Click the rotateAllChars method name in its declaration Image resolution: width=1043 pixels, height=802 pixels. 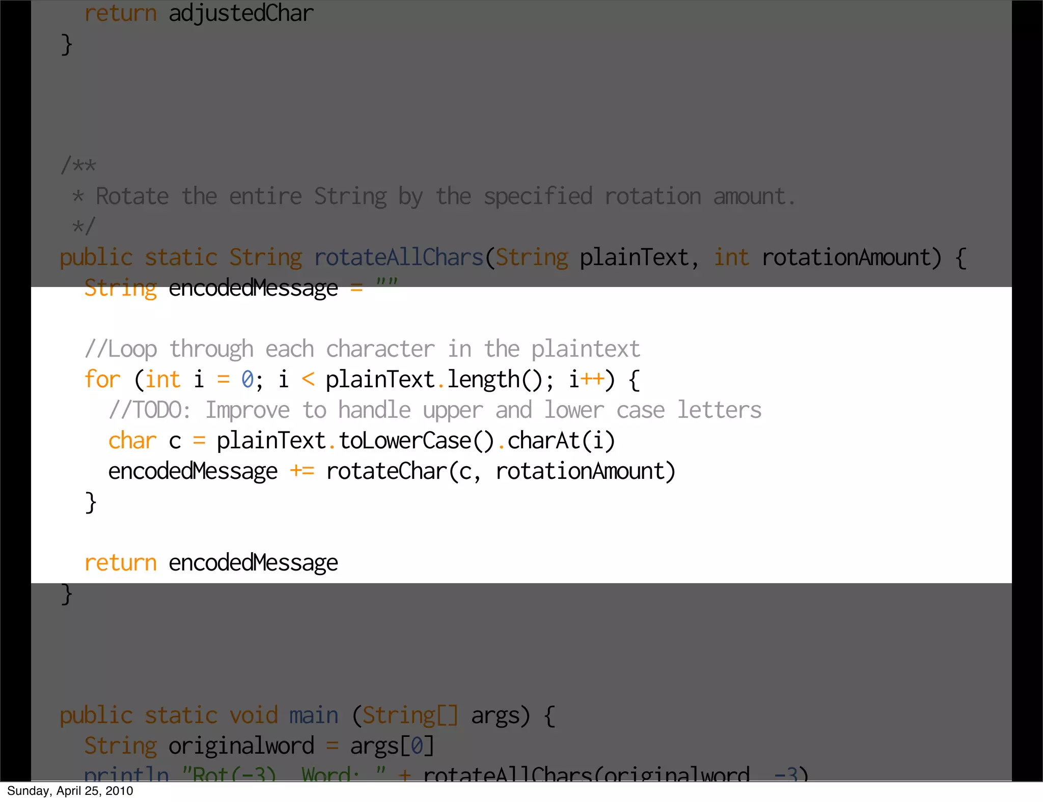tap(399, 257)
